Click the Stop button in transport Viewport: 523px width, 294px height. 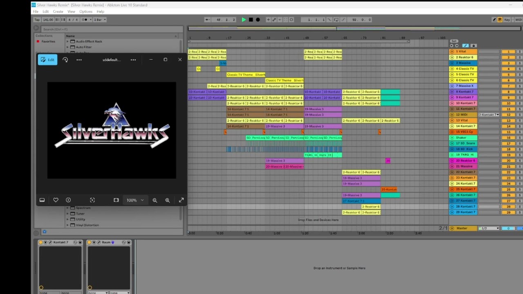pyautogui.click(x=251, y=20)
